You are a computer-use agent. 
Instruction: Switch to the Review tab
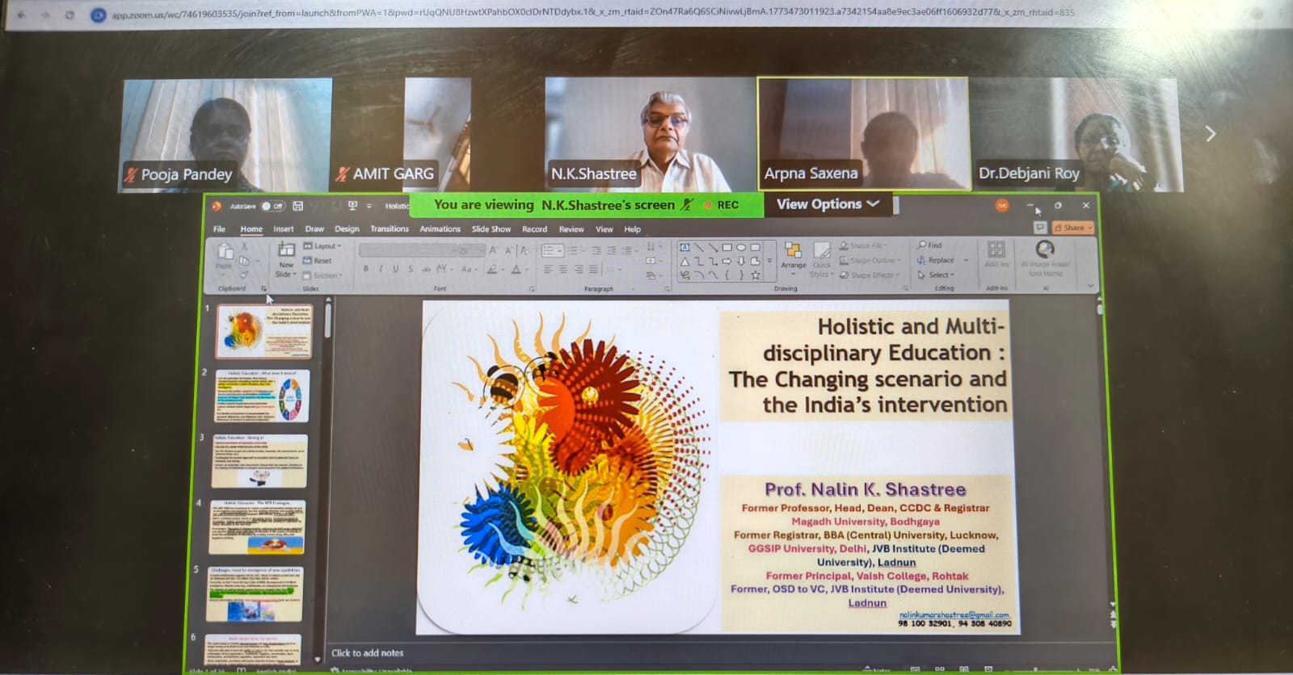point(571,229)
